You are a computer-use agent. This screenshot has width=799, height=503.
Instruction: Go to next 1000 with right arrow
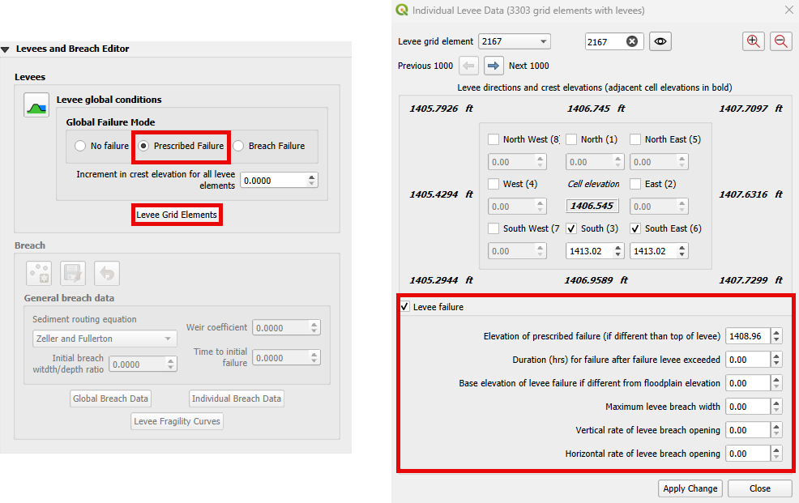pyautogui.click(x=494, y=66)
